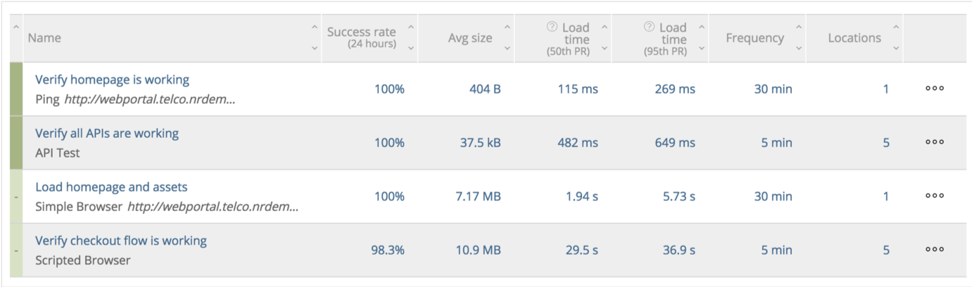Open ellipsis menu for Load homepage and assets
Image resolution: width=972 pixels, height=287 pixels.
coord(934,196)
